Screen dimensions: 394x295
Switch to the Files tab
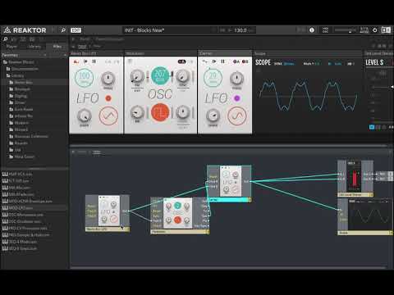click(57, 47)
